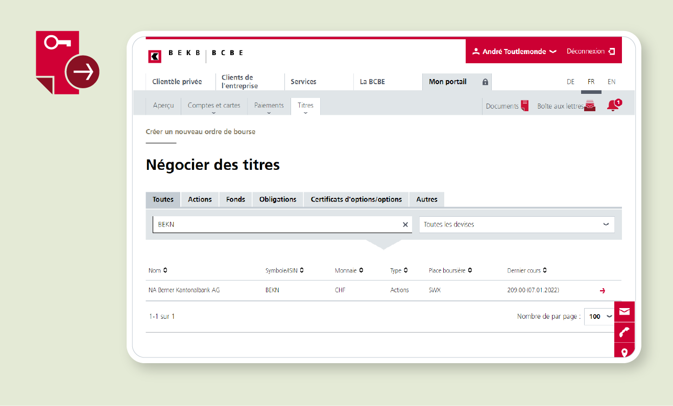Click the envelope contact icon
673x406 pixels.
tap(624, 312)
